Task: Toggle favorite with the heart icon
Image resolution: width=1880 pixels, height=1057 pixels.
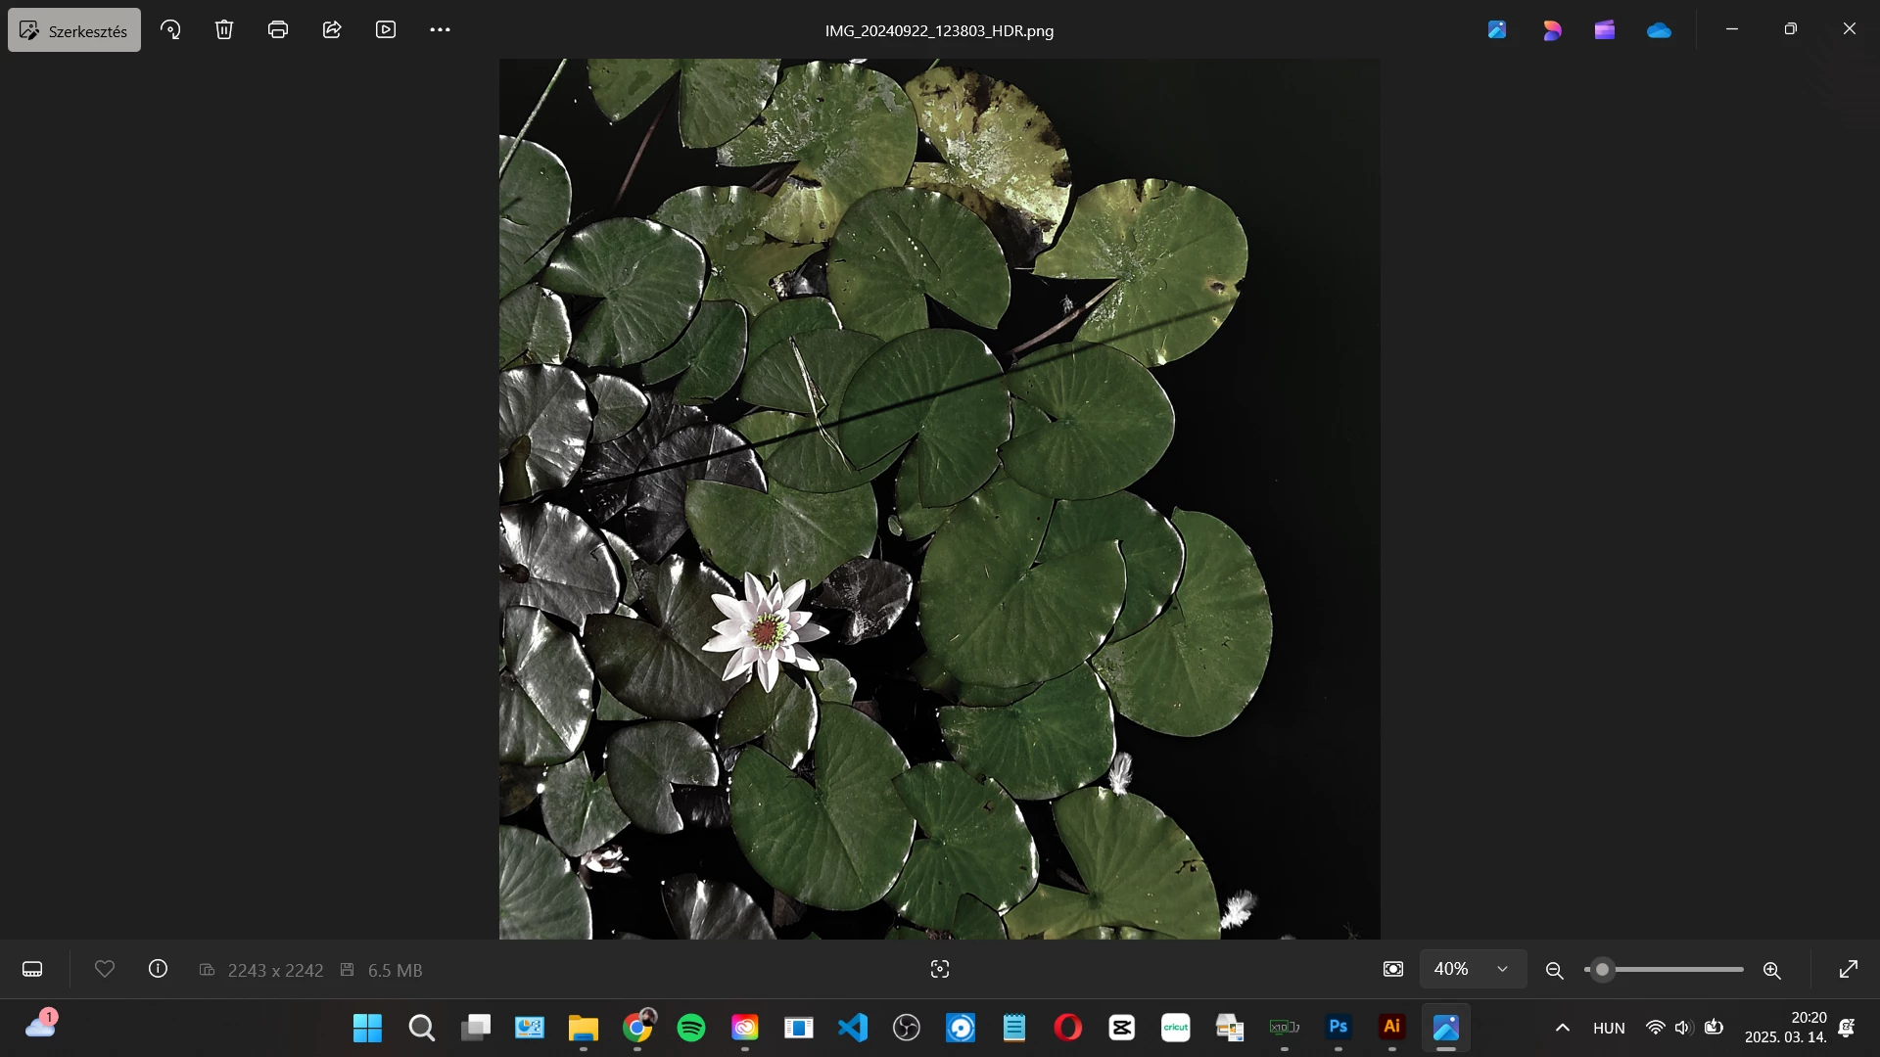Action: tap(105, 969)
